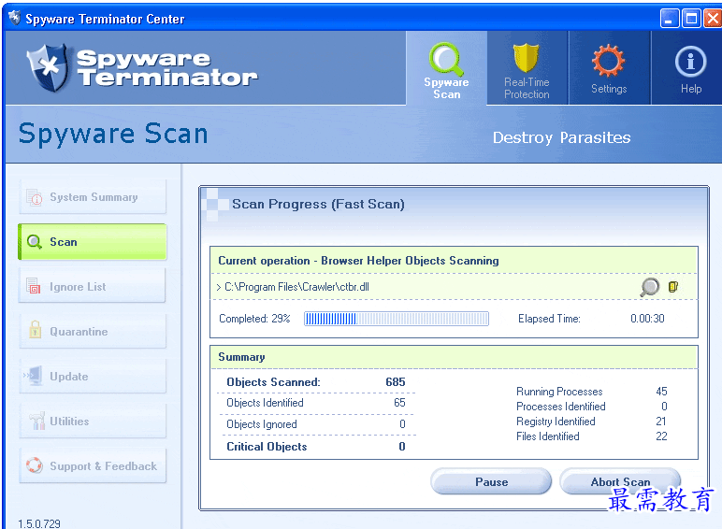
Task: Open the Ignore List section
Action: click(x=93, y=287)
